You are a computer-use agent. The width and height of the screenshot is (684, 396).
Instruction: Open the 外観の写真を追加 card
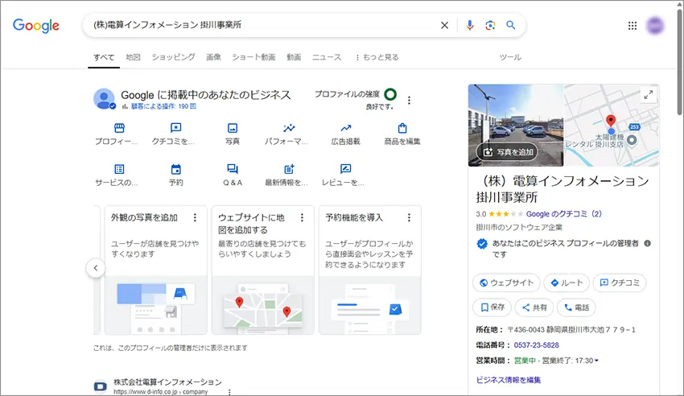(156, 270)
